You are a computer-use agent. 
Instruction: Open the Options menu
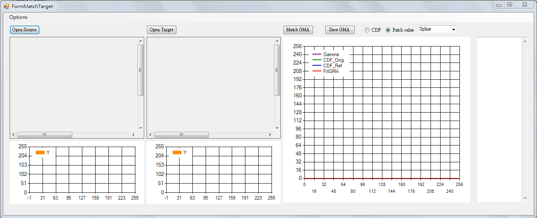coord(18,17)
